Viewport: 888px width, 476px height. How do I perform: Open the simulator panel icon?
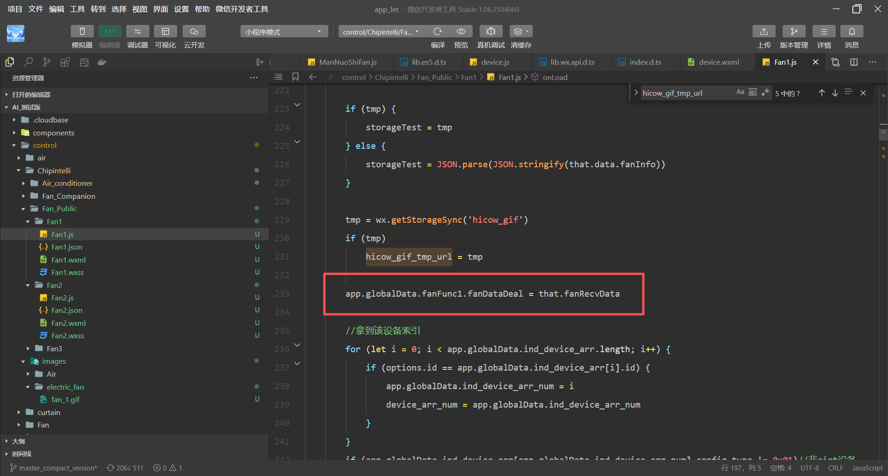tap(82, 31)
